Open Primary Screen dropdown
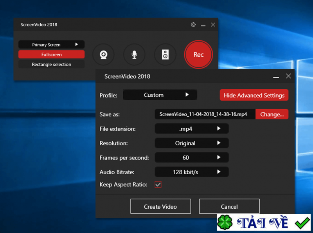The width and height of the screenshot is (313, 233). pyautogui.click(x=52, y=45)
